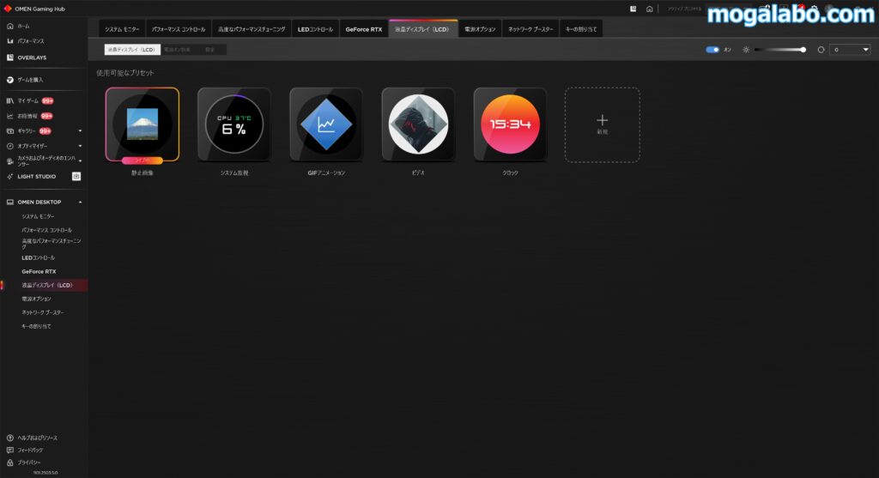The width and height of the screenshot is (879, 478).
Task: Expand the カメラおよびオーディオ sidebar arrow
Action: point(80,160)
